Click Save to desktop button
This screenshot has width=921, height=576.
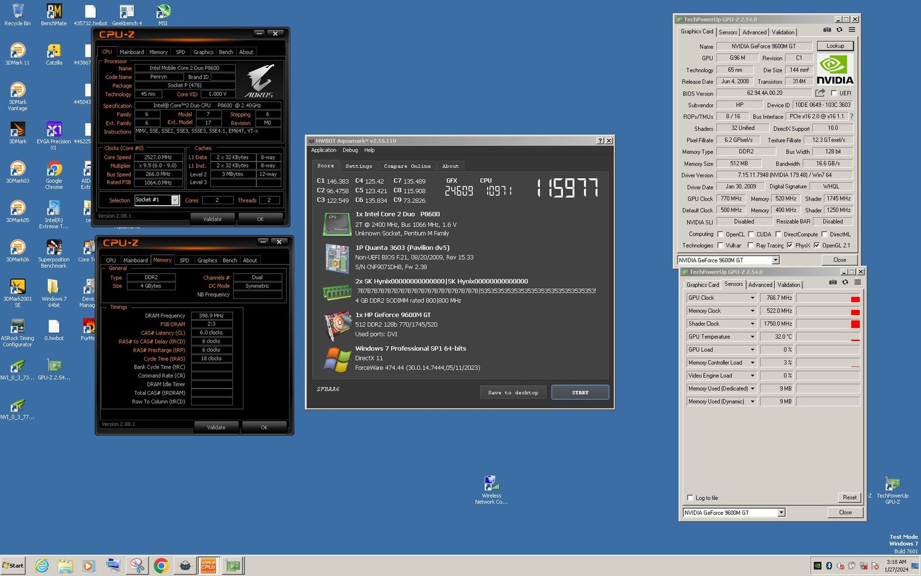tap(513, 393)
